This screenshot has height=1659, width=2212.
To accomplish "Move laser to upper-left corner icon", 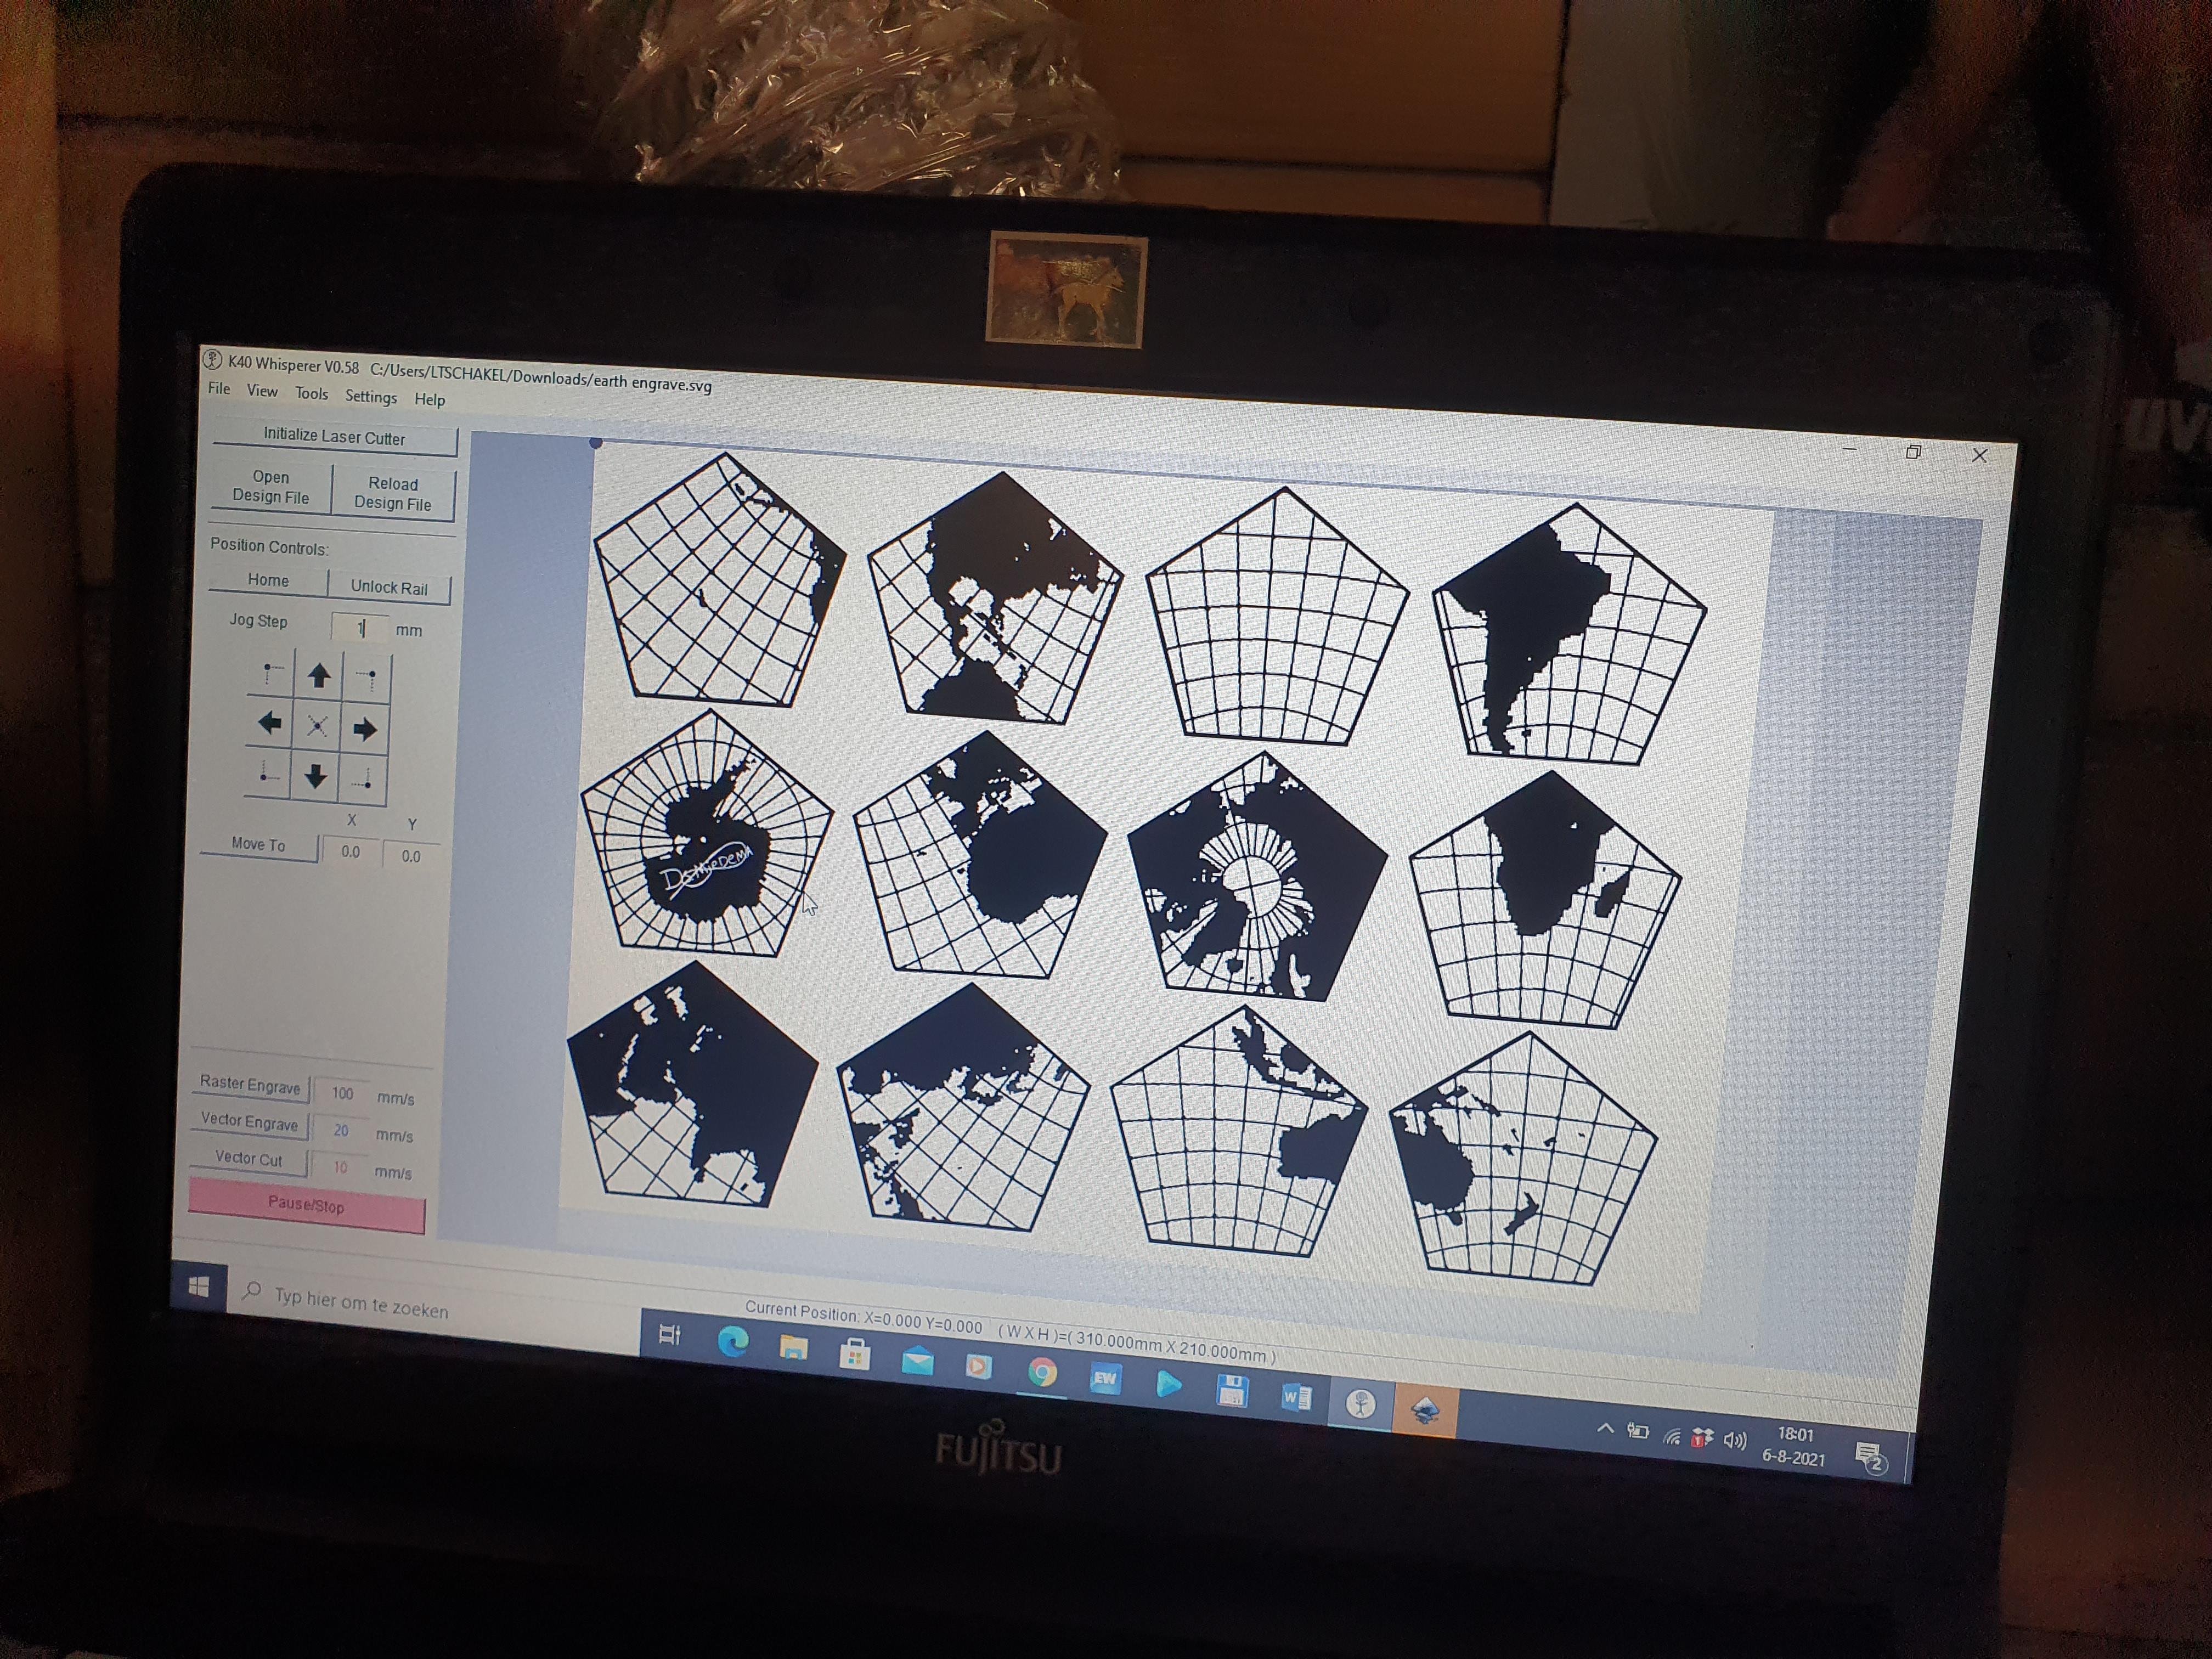I will [x=272, y=672].
